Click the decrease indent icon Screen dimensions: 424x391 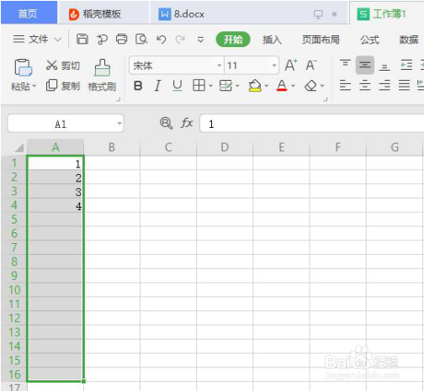click(x=406, y=65)
